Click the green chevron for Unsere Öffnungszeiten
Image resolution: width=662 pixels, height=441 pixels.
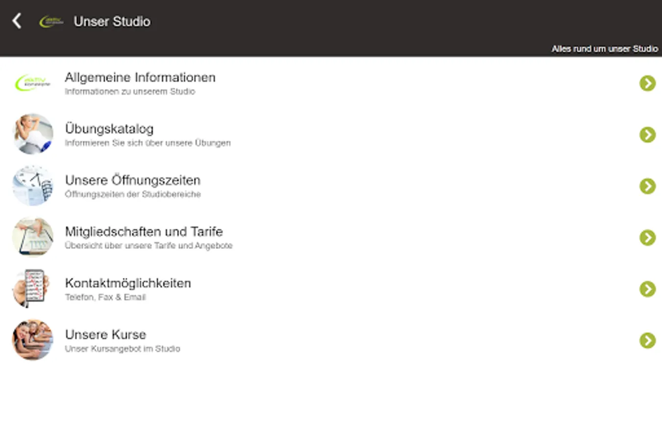click(x=647, y=186)
